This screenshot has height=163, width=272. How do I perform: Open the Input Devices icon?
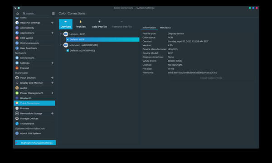pos(17,78)
